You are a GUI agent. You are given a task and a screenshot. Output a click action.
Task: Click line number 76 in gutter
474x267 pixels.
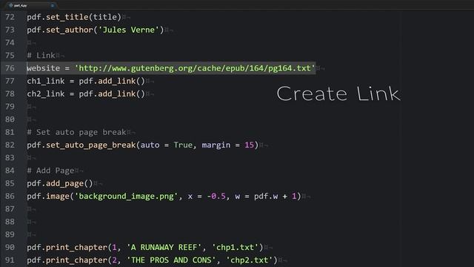click(10, 68)
